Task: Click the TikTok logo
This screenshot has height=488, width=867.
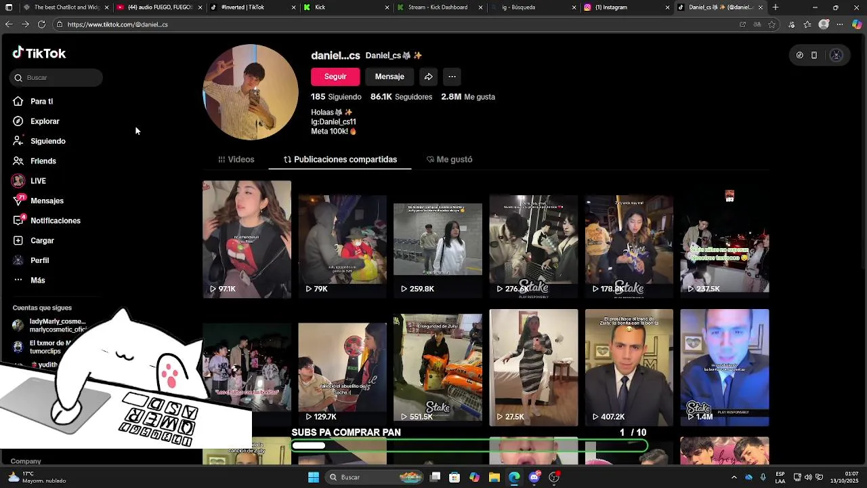Action: pos(39,54)
